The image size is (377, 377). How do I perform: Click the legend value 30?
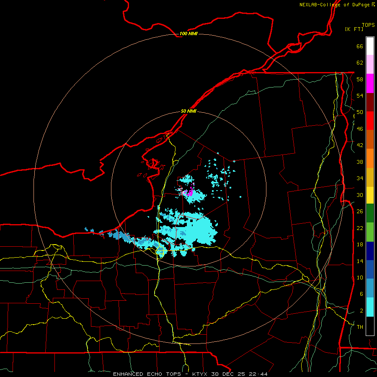click(360, 195)
